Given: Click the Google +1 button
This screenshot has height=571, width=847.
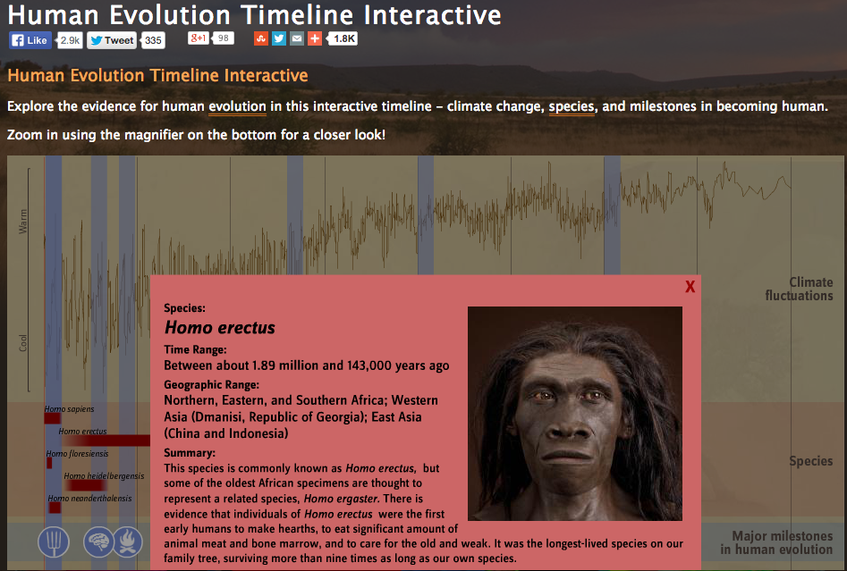Looking at the screenshot, I should (199, 38).
